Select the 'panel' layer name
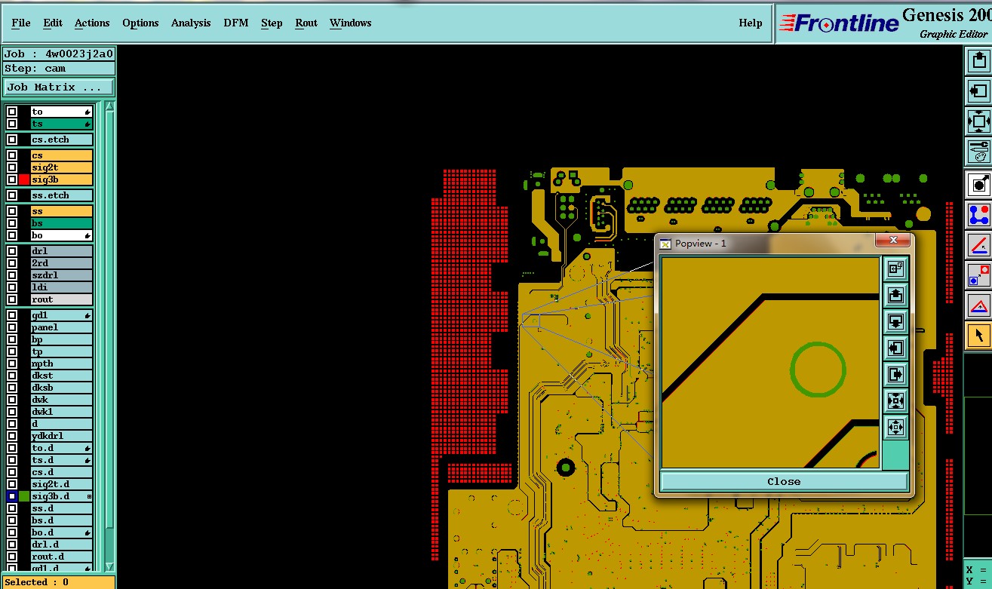This screenshot has height=589, width=992. click(61, 327)
